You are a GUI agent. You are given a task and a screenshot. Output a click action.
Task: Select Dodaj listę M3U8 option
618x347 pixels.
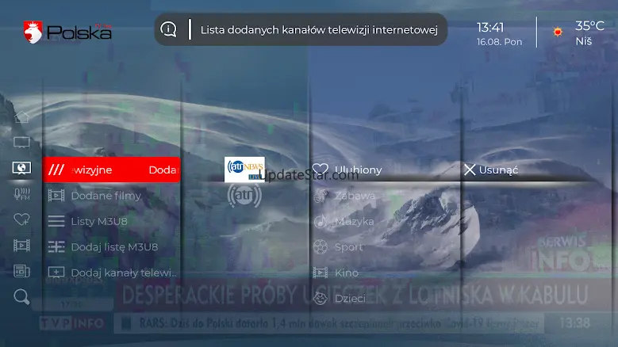[112, 247]
